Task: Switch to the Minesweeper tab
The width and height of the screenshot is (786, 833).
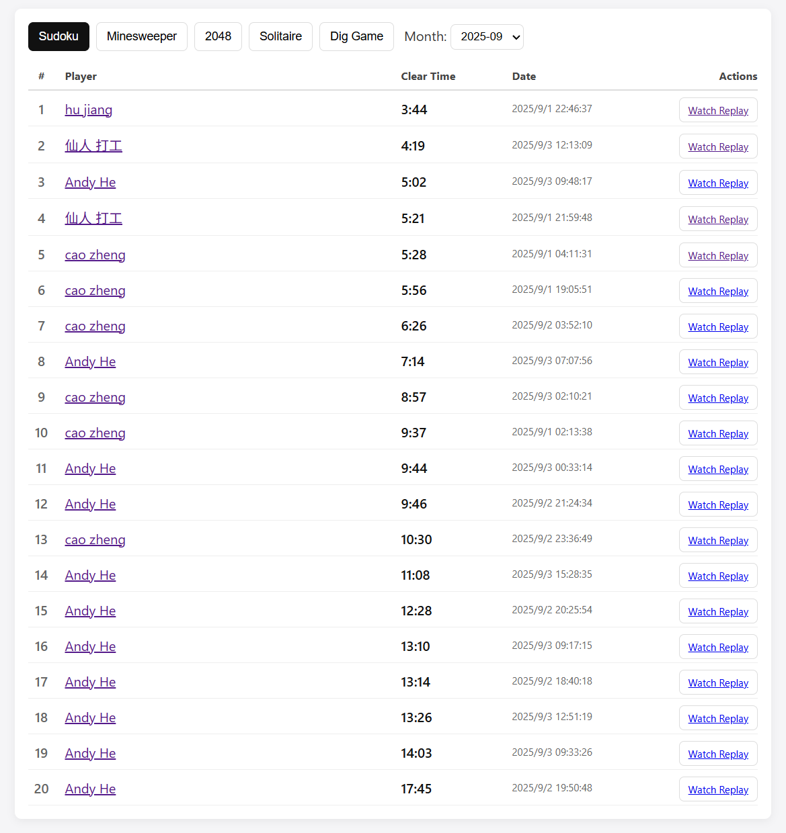Action: pyautogui.click(x=142, y=36)
